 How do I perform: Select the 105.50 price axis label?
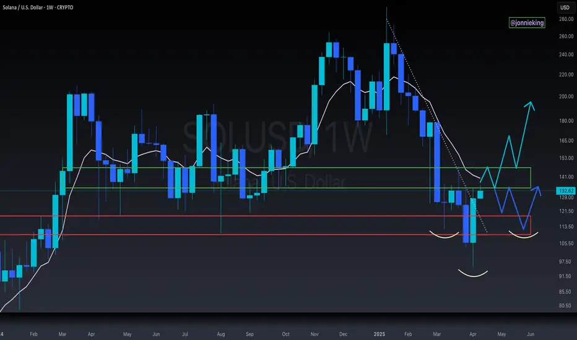coord(566,244)
